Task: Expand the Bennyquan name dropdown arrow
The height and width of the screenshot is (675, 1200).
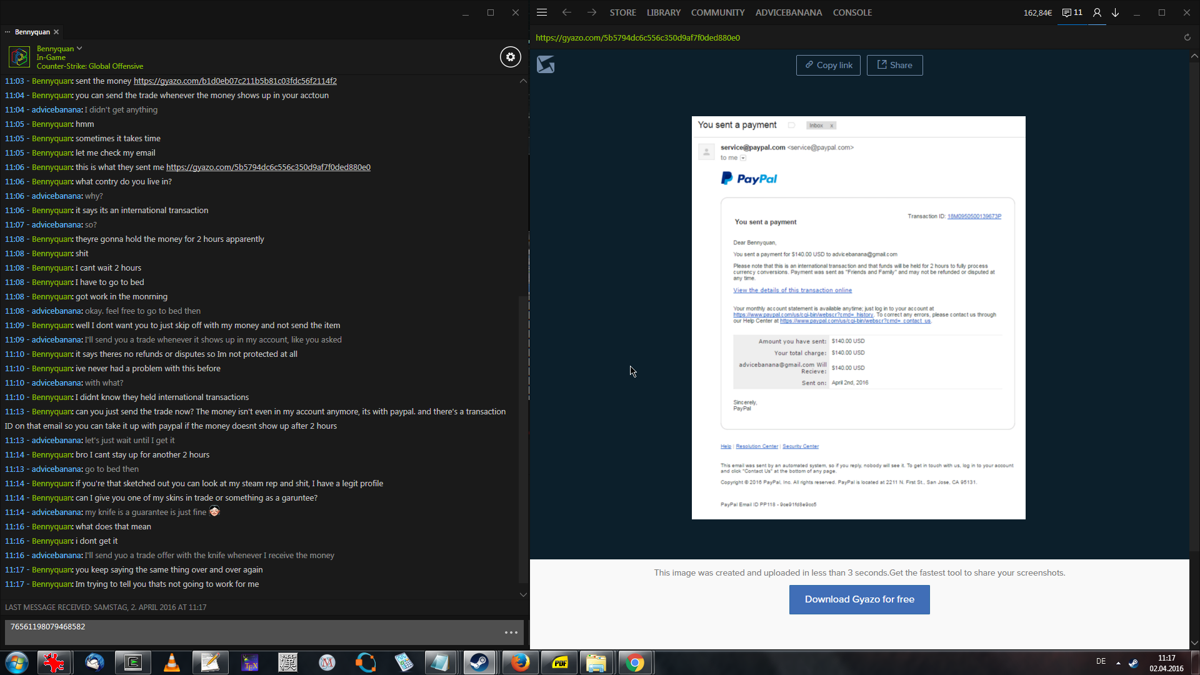Action: coord(79,48)
